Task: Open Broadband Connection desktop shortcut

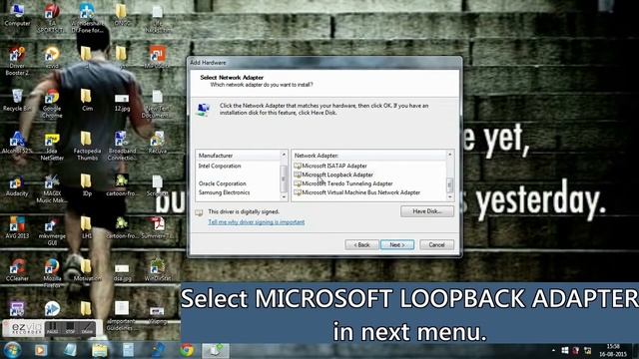Action: coord(122,147)
